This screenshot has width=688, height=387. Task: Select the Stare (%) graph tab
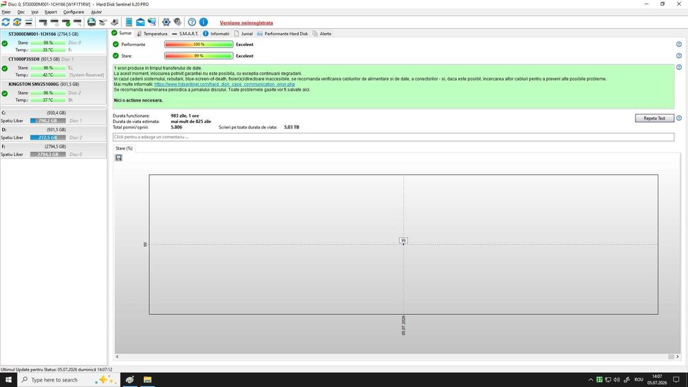tap(124, 148)
